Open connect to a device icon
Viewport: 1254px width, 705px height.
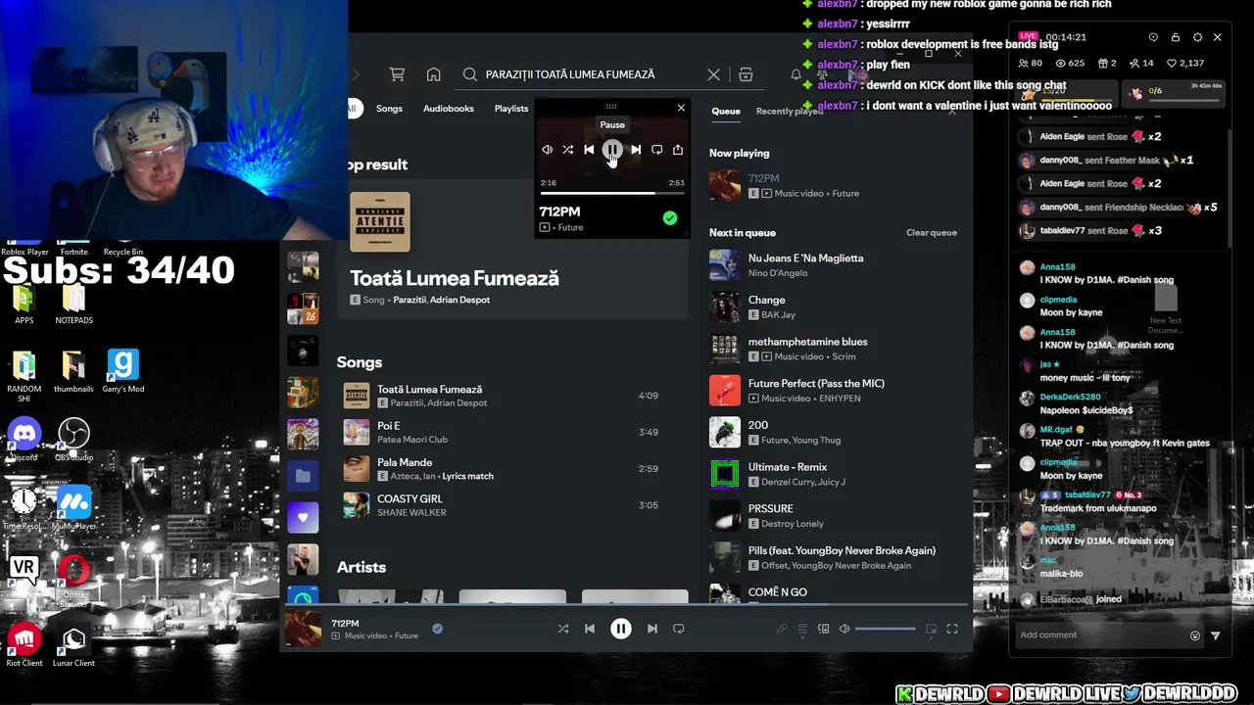[x=823, y=629]
